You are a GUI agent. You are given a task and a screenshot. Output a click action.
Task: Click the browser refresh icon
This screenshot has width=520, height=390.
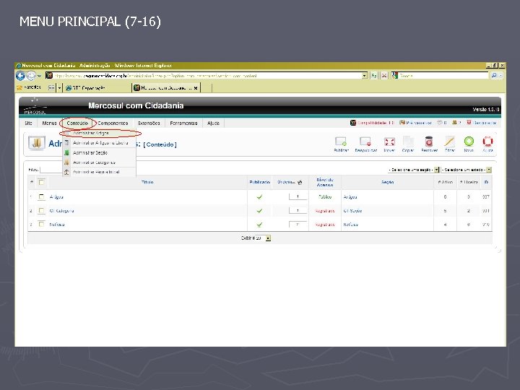pyautogui.click(x=374, y=76)
